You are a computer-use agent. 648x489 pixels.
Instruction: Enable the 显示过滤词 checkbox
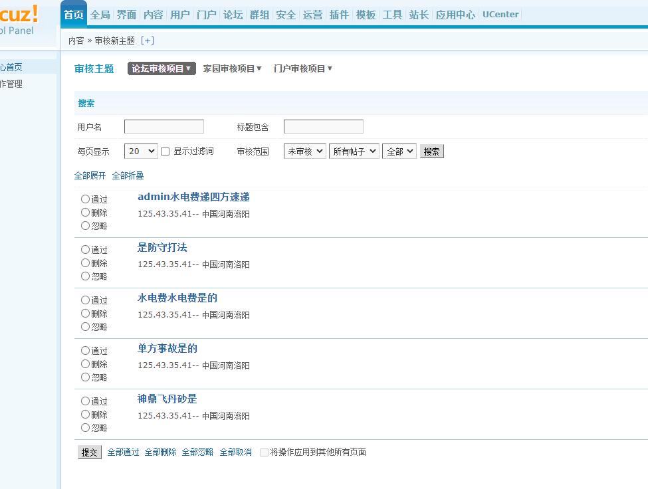click(x=165, y=151)
